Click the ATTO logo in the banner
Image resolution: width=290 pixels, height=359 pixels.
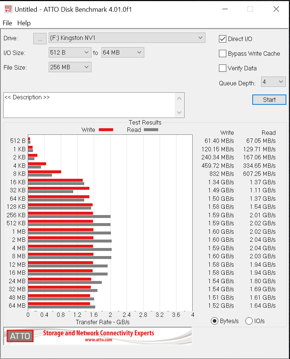pyautogui.click(x=20, y=336)
